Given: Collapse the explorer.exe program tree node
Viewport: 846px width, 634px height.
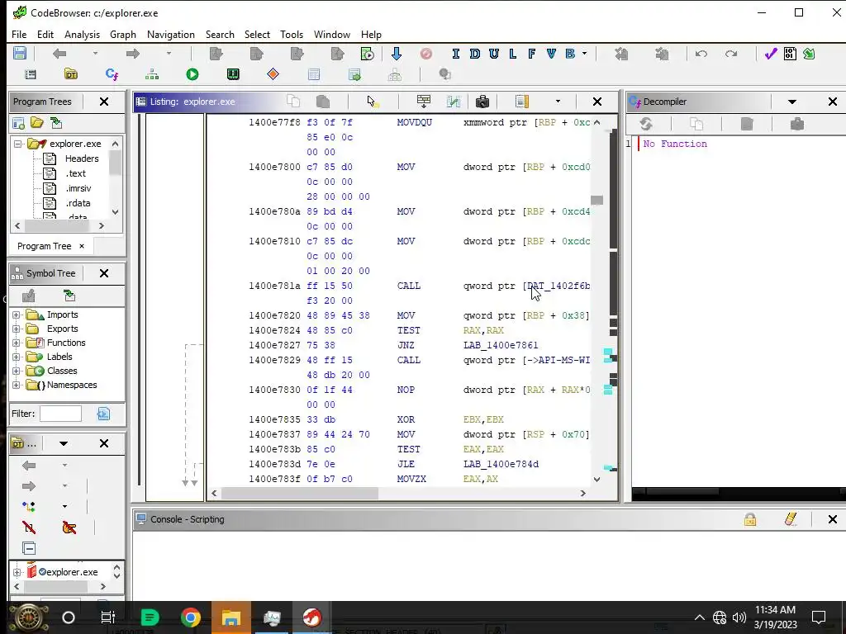Looking at the screenshot, I should [18, 144].
